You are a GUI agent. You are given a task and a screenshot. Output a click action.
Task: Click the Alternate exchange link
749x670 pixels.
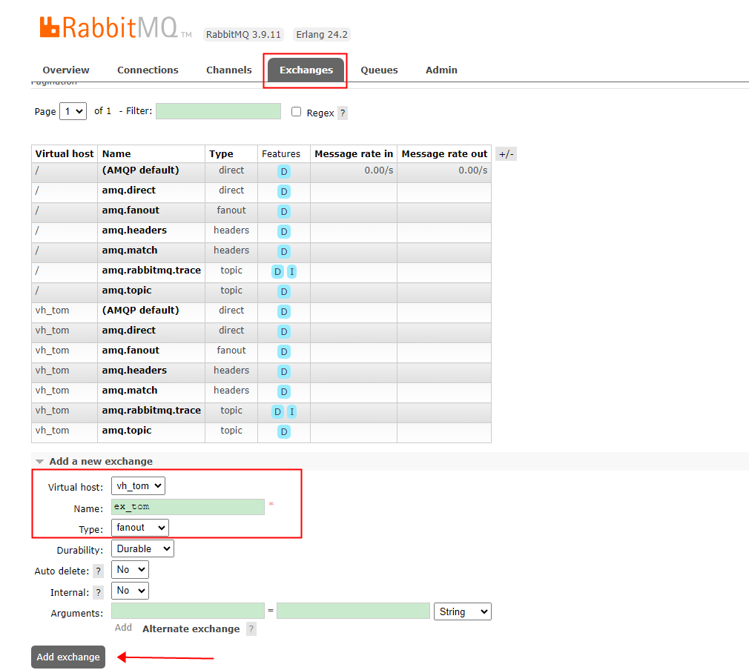point(191,629)
